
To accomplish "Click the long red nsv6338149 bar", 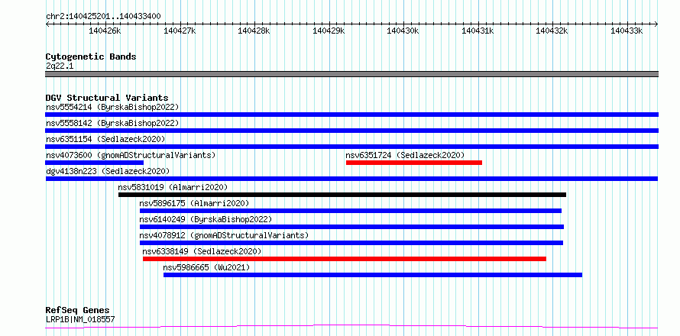I will (x=345, y=259).
